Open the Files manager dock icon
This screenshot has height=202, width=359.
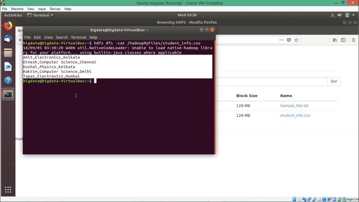(x=8, y=53)
